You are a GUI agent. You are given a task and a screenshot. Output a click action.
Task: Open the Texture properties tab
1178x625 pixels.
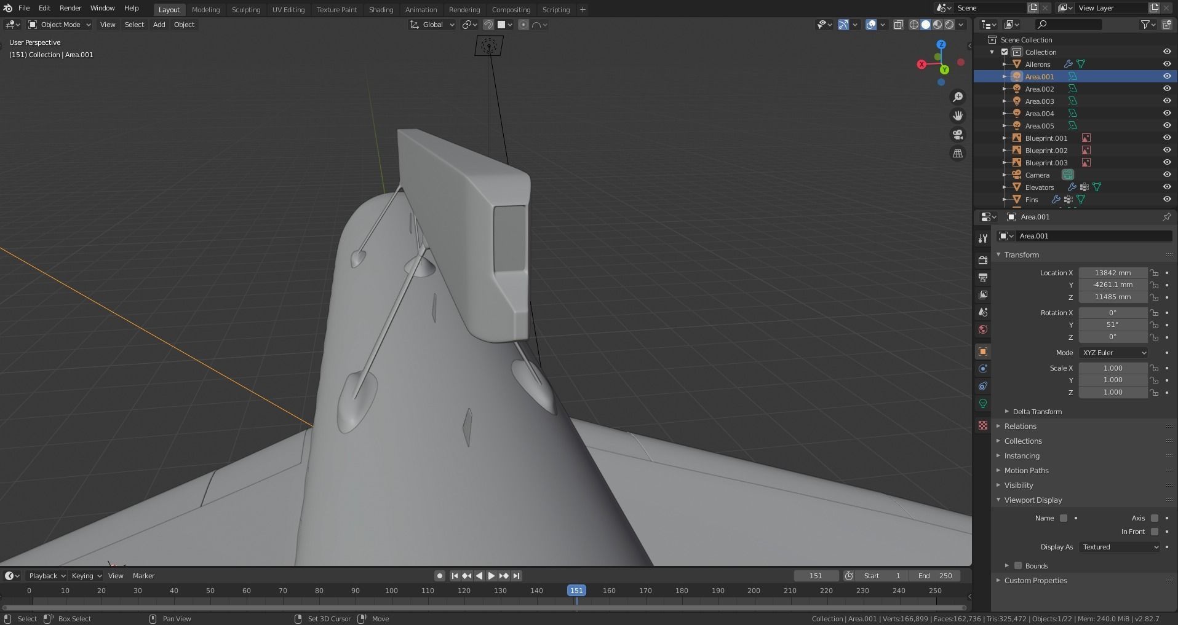pyautogui.click(x=983, y=425)
